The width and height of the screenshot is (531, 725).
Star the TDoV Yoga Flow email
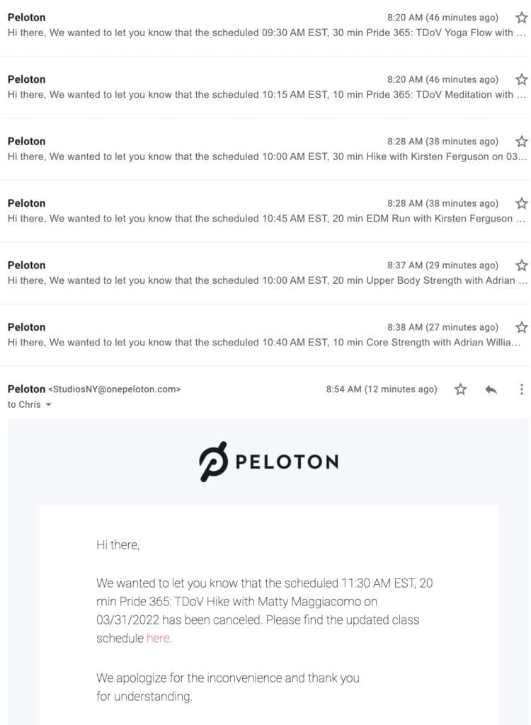(521, 18)
